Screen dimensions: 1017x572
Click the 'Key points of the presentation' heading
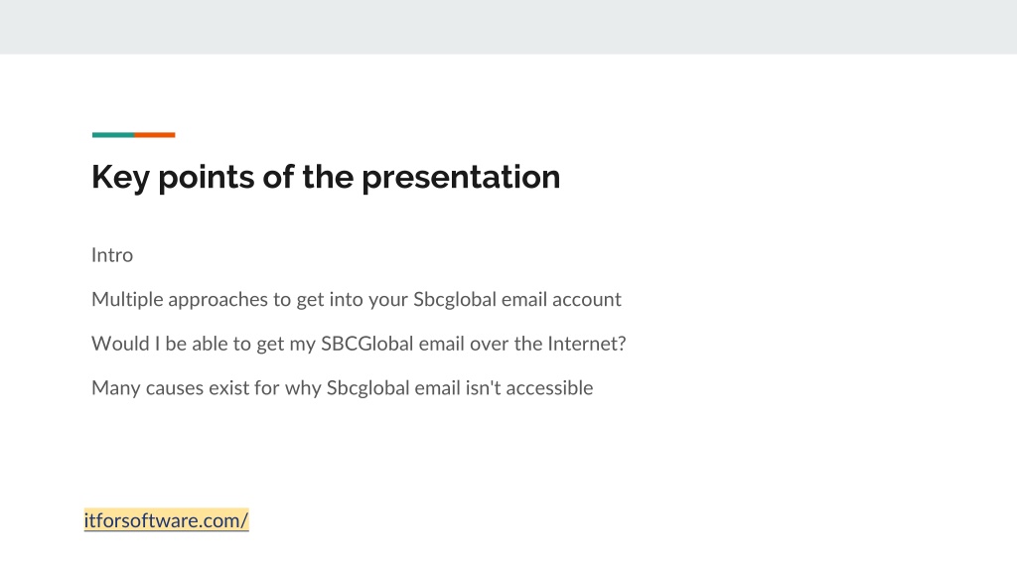(x=326, y=177)
